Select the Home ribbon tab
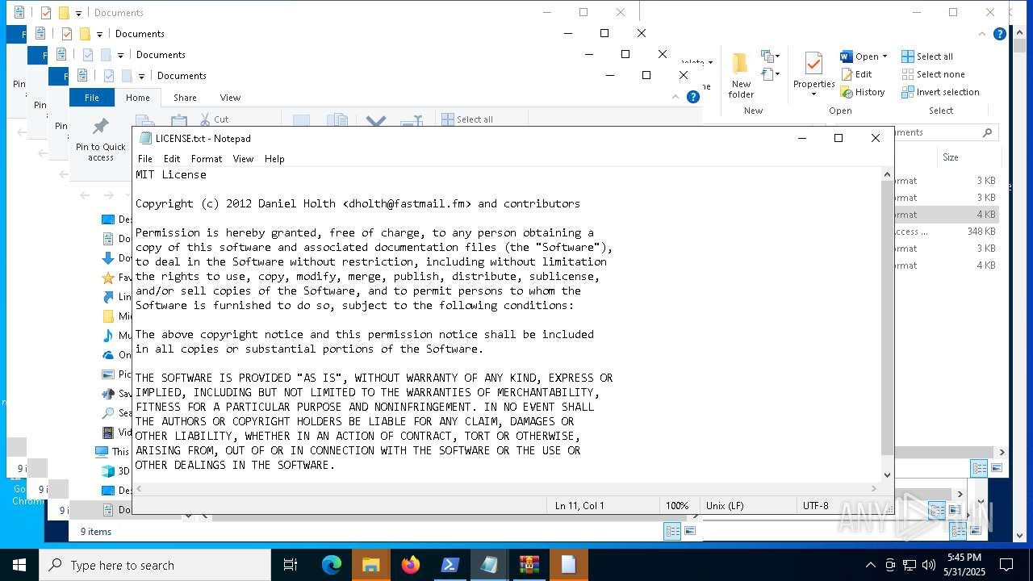The width and height of the screenshot is (1033, 581). coord(137,98)
